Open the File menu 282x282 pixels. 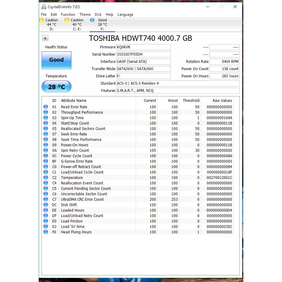click(x=44, y=15)
